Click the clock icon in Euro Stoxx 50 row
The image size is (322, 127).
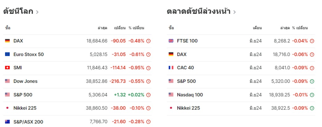click(x=148, y=55)
